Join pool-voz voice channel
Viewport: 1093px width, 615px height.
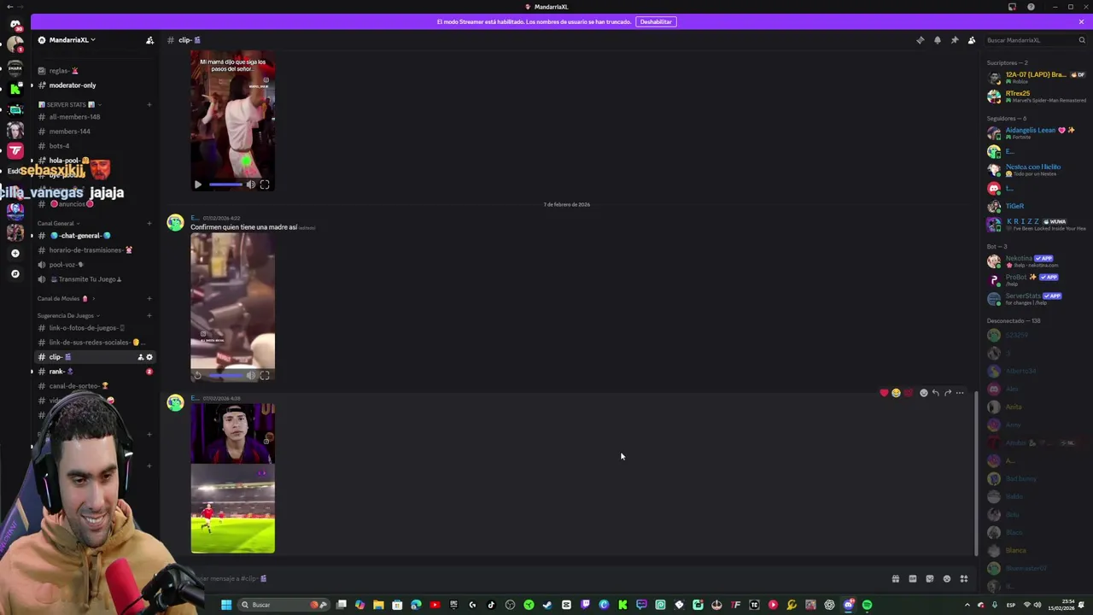click(x=94, y=265)
